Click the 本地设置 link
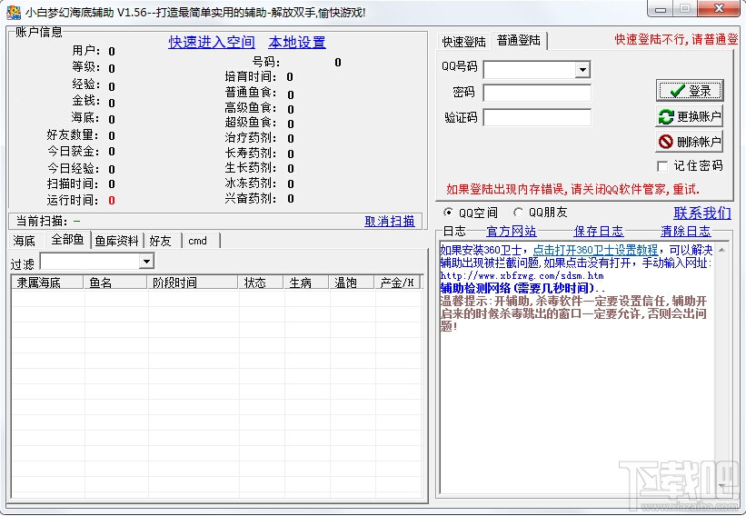The width and height of the screenshot is (746, 516). click(x=297, y=43)
